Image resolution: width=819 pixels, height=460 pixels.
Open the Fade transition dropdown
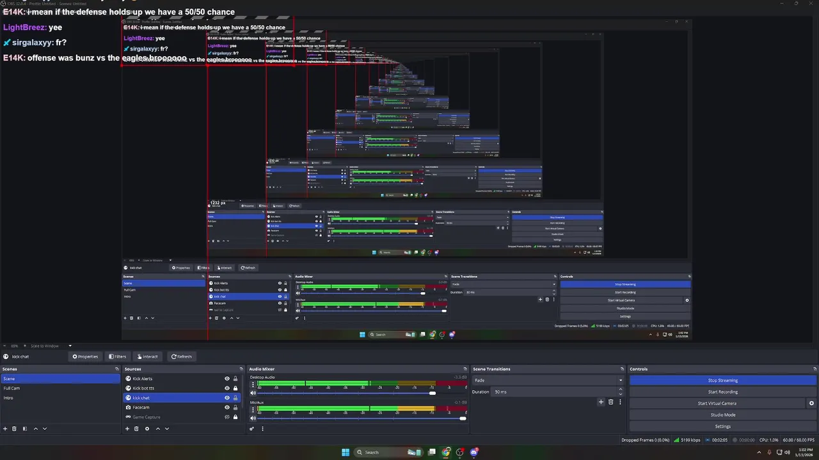tap(548, 380)
